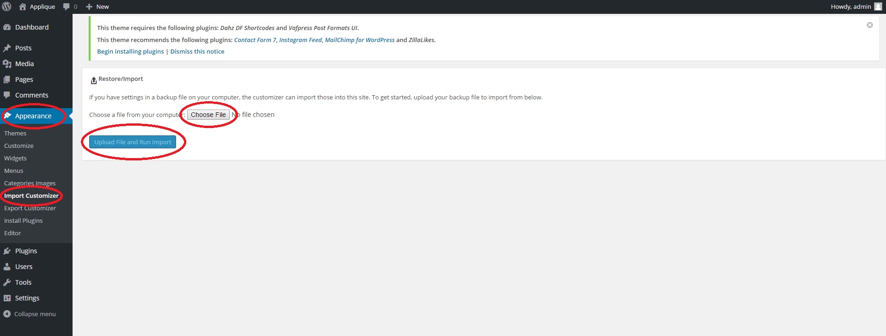Open the Export Customizer submenu item

(x=30, y=208)
